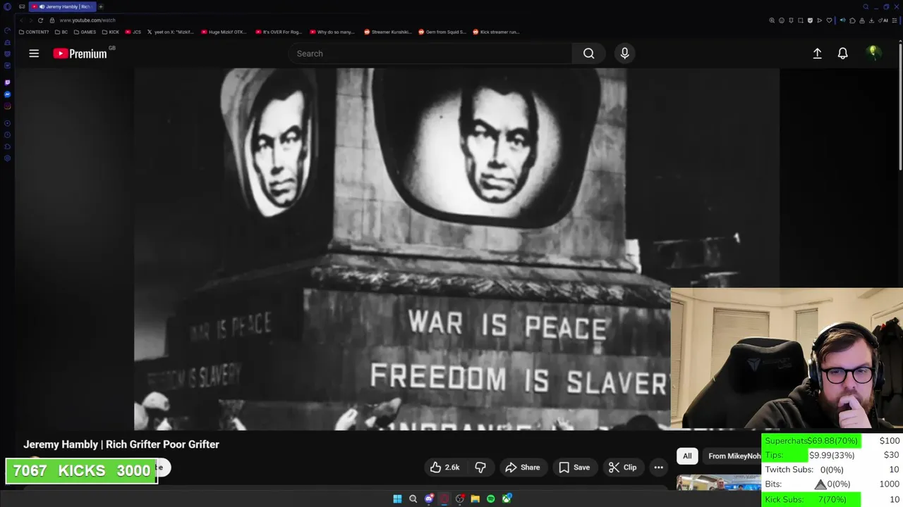This screenshot has height=507, width=903.
Task: Open Discord from the taskbar
Action: 429,499
